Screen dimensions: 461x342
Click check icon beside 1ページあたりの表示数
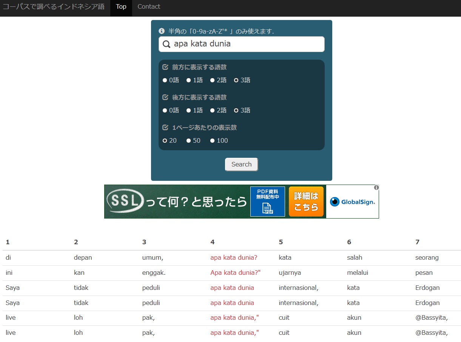click(x=165, y=128)
